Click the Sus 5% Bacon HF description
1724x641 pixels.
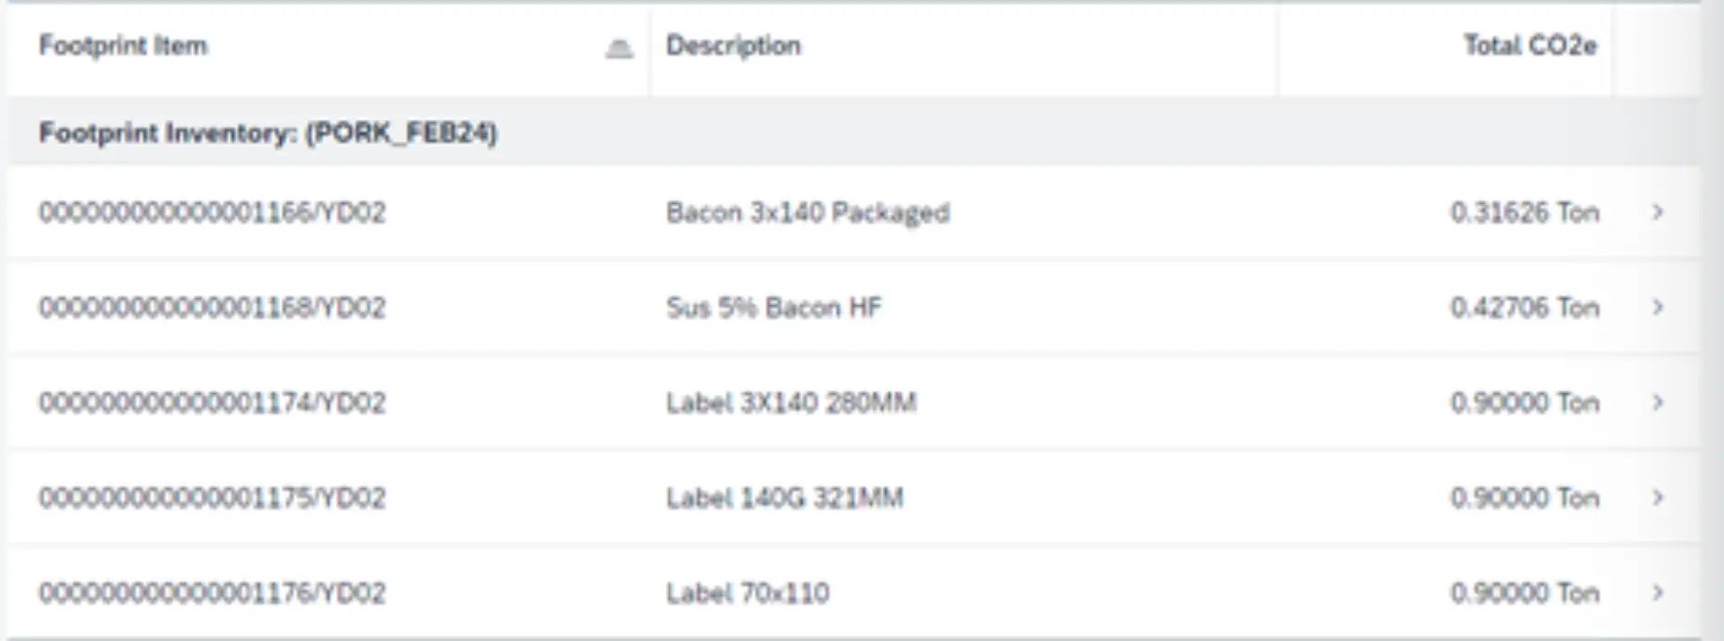click(774, 307)
